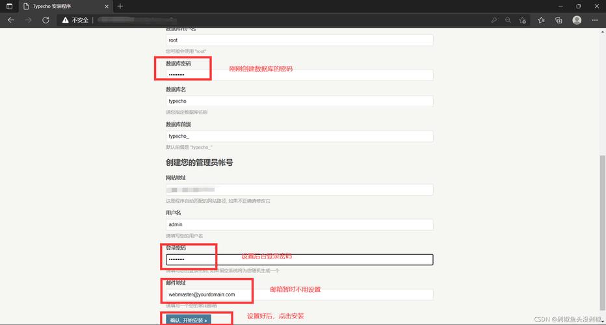Click the 用户名 label
This screenshot has height=325, width=606.
174,213
